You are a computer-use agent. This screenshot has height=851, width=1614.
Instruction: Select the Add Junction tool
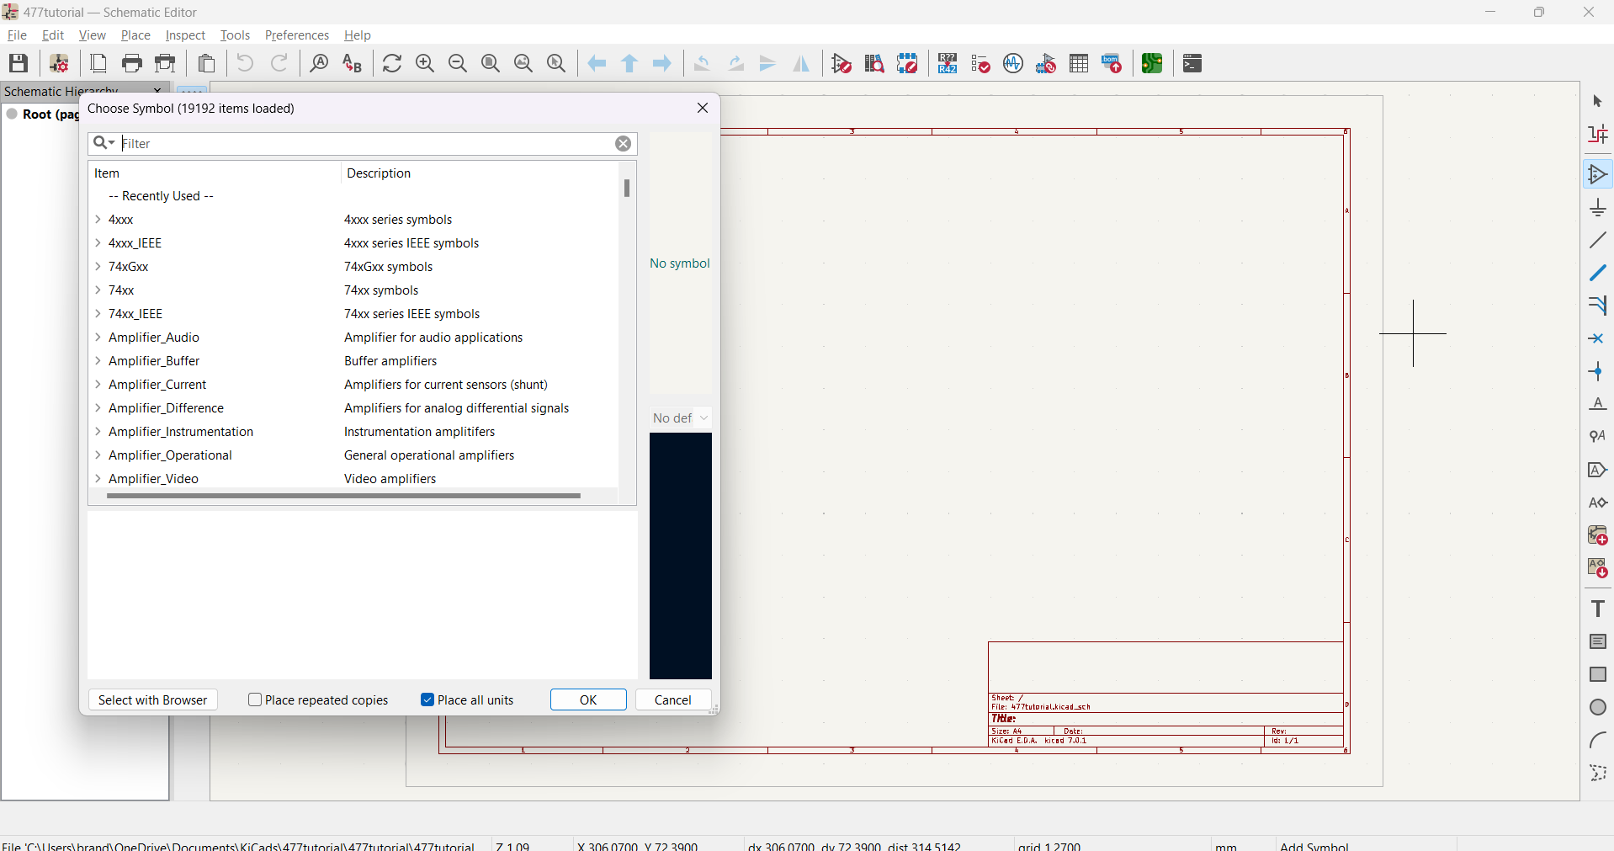coord(1597,371)
